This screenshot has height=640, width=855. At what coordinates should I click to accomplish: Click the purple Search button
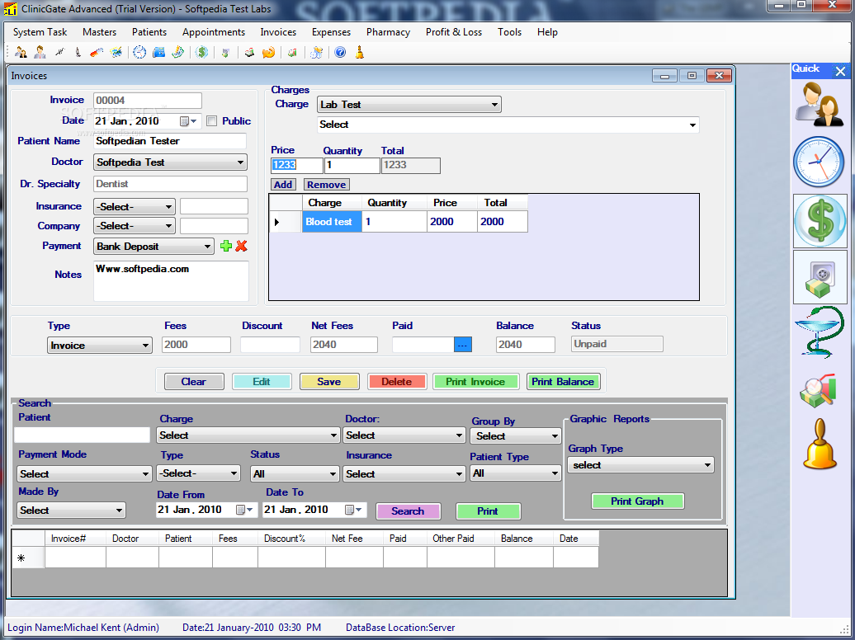pos(408,511)
